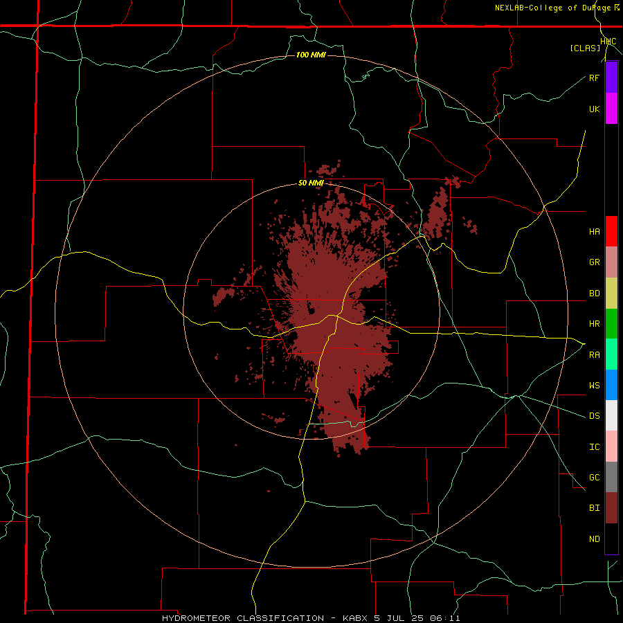Click the GR legend label
The image size is (623, 623).
point(594,262)
